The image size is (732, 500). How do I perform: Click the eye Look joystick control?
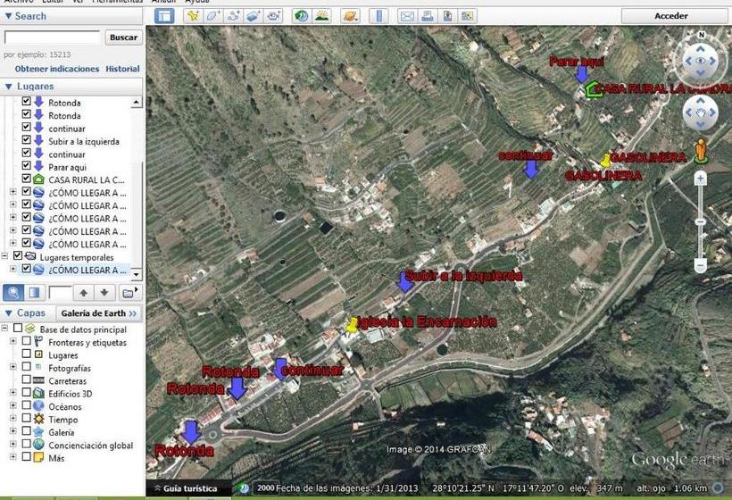[x=700, y=61]
